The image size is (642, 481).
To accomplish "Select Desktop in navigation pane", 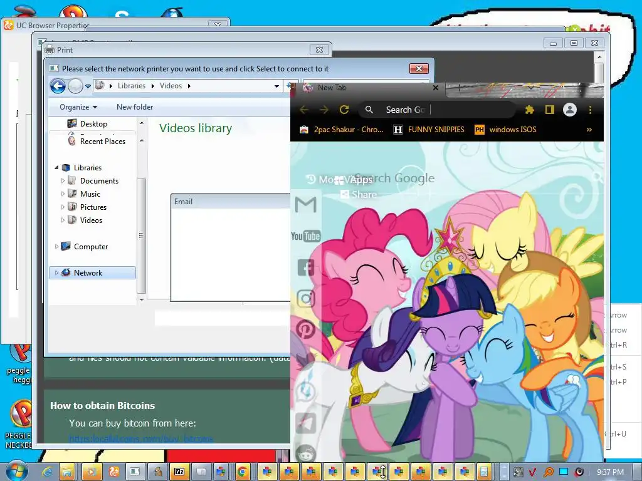I will click(93, 124).
